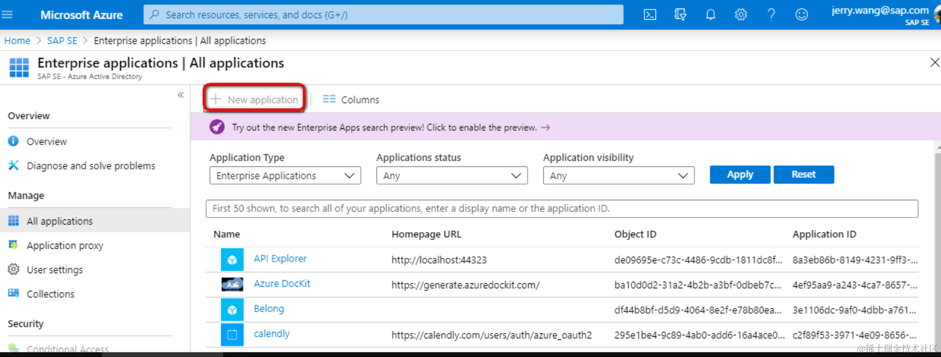The width and height of the screenshot is (941, 357).
Task: Click the application ID starting c2f89f53
Action: pos(855,335)
